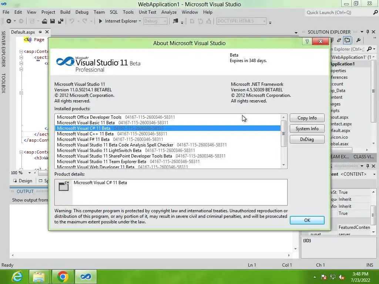Click the Save All toolbar icon
Viewport: 379px width, 284px height.
click(61, 21)
